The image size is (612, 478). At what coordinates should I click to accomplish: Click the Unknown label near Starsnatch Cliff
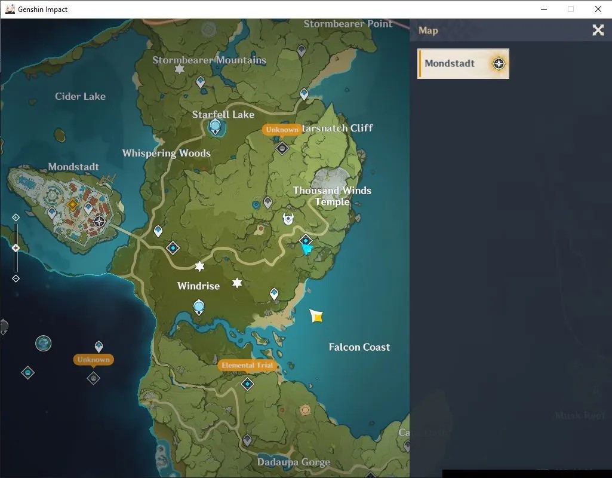282,130
